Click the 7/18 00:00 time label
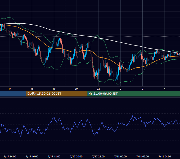This screenshot has height=159, width=180. pos(120,156)
